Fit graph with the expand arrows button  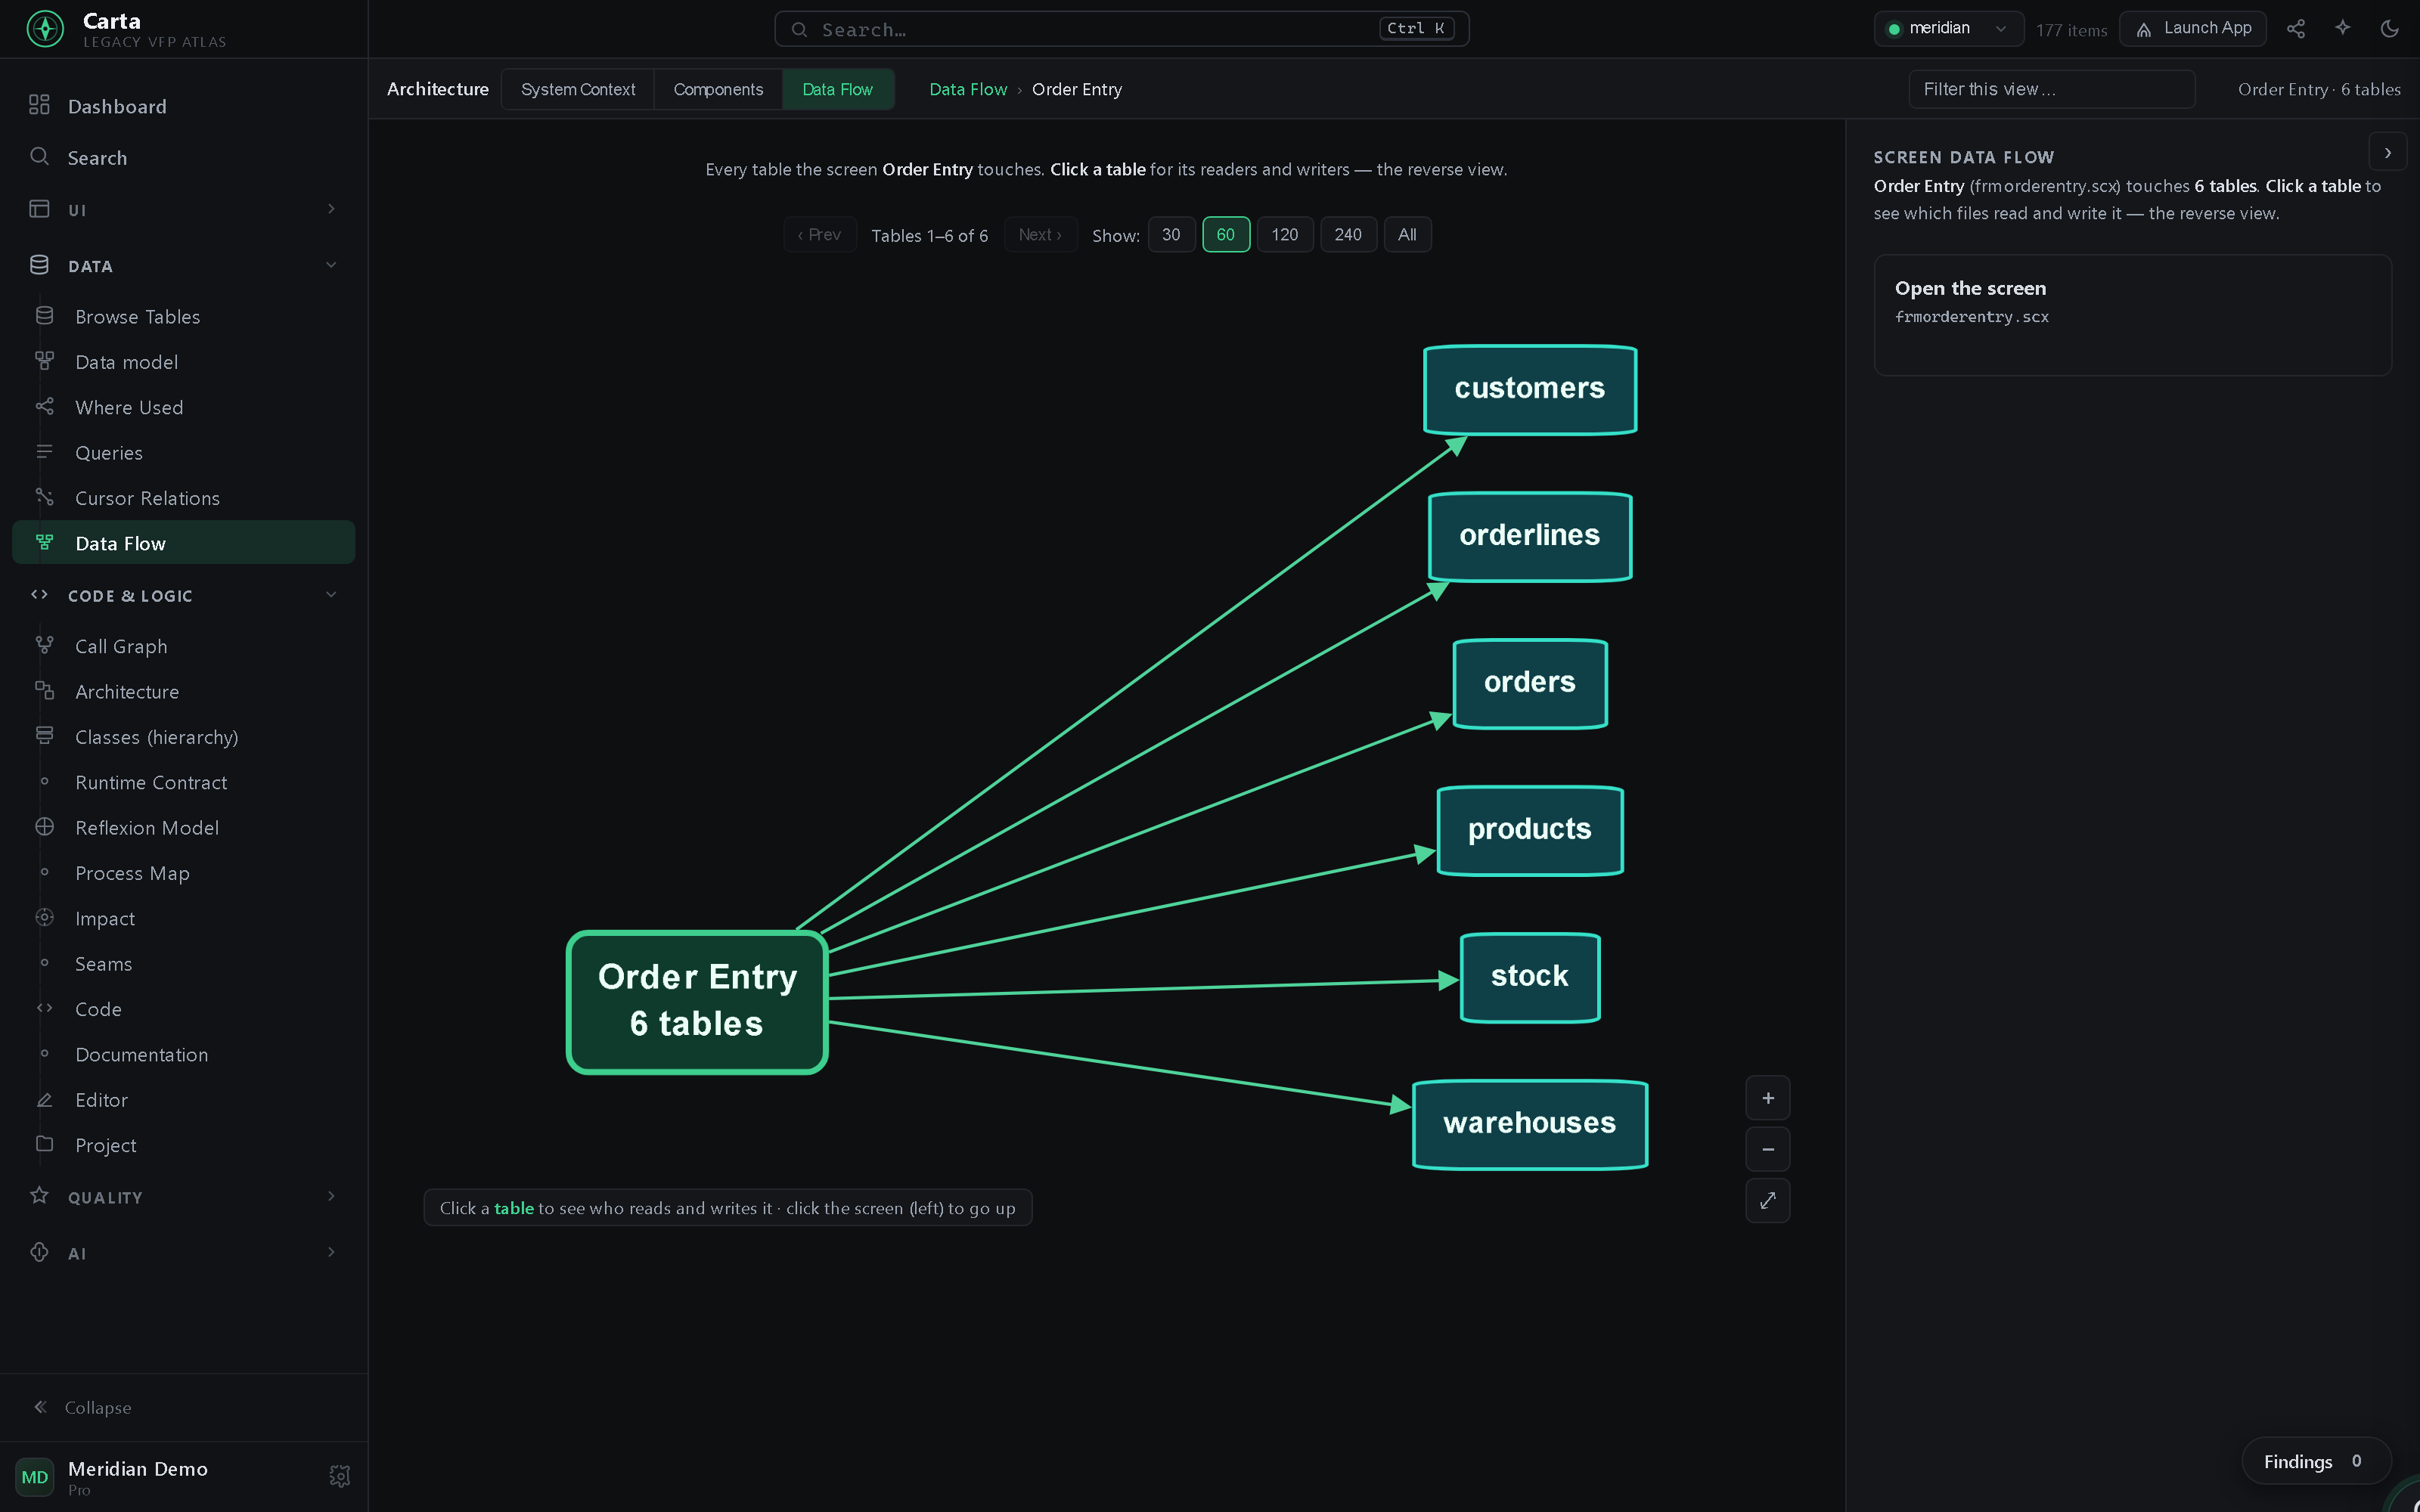coord(1767,1200)
